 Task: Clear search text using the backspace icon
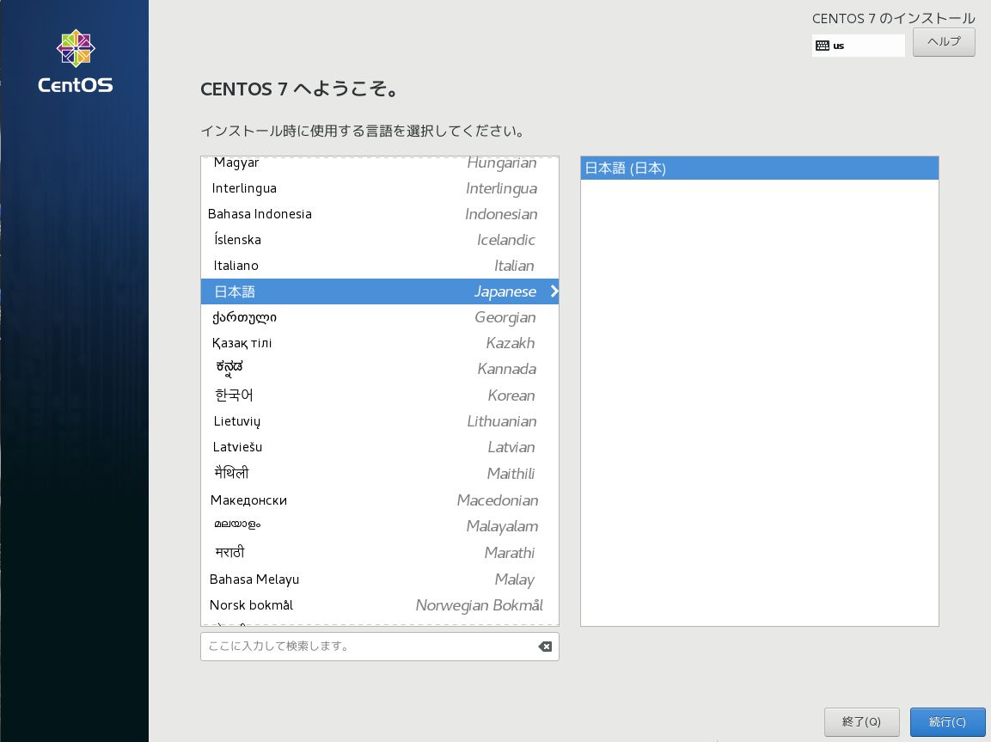544,646
